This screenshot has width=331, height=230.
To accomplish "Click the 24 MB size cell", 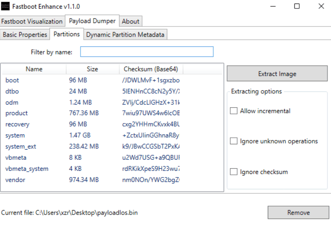I will [78, 91].
